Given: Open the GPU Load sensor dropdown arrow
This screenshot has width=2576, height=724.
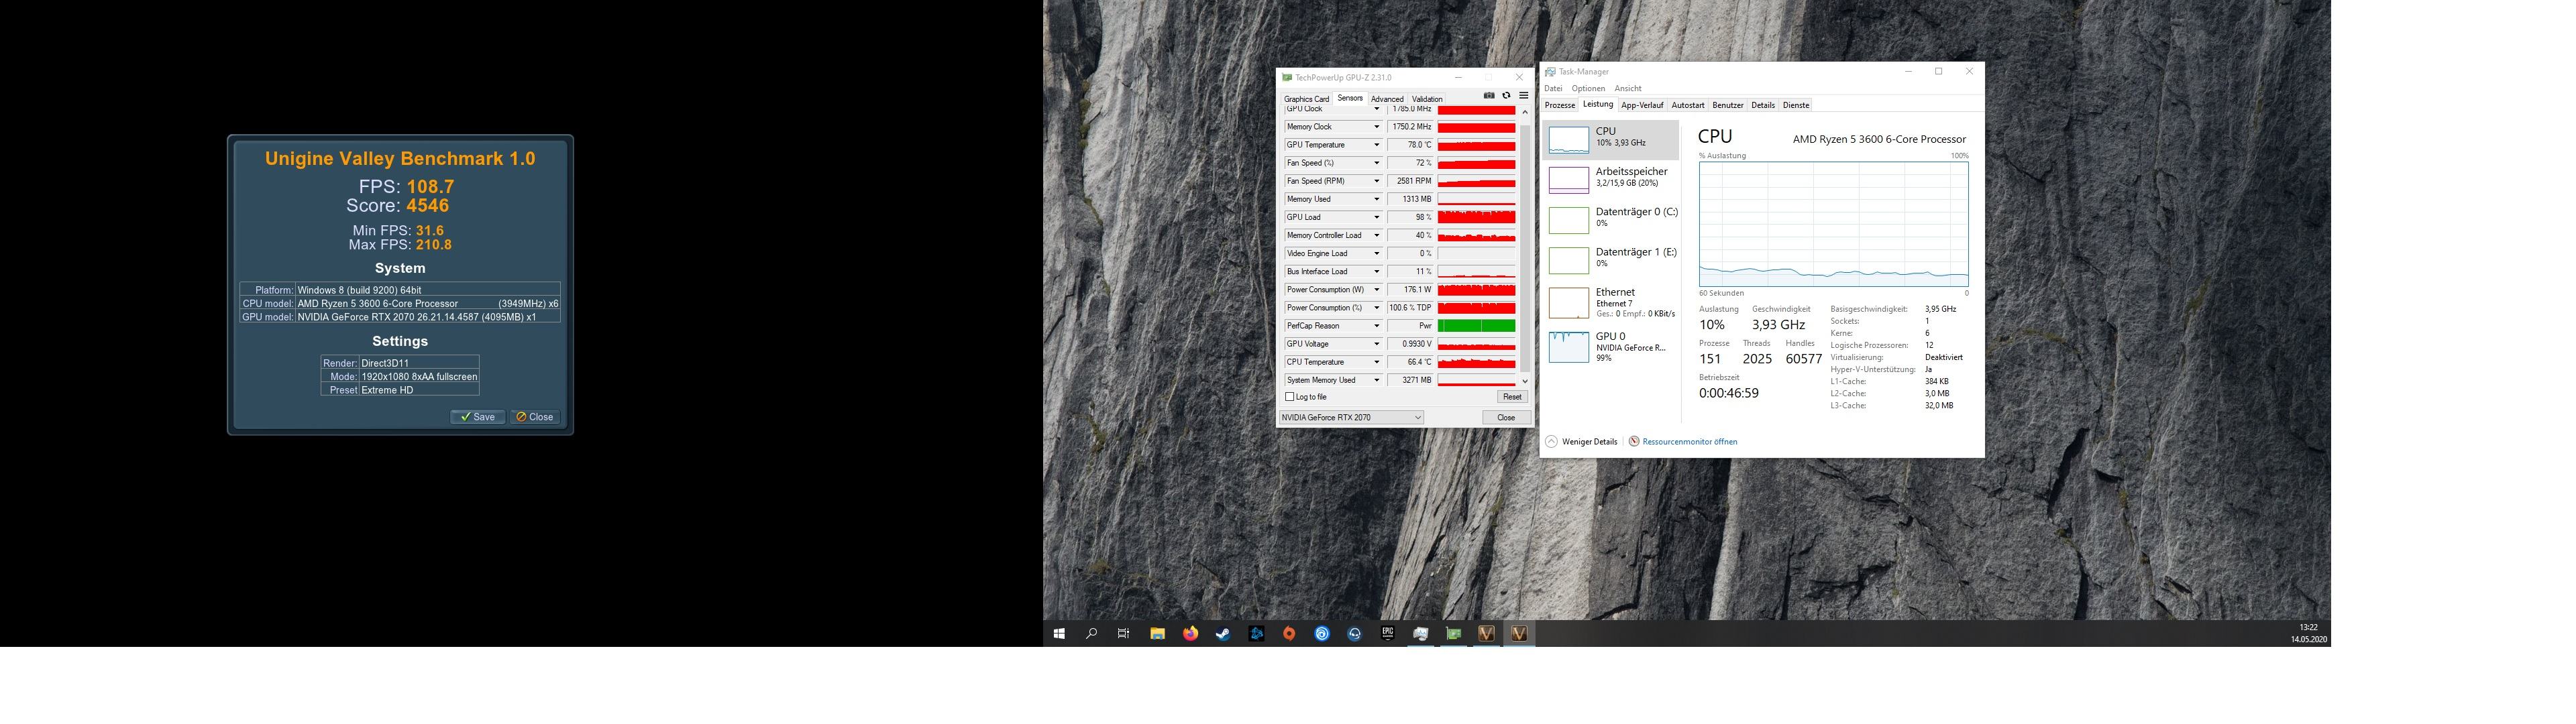Looking at the screenshot, I should (x=1376, y=217).
